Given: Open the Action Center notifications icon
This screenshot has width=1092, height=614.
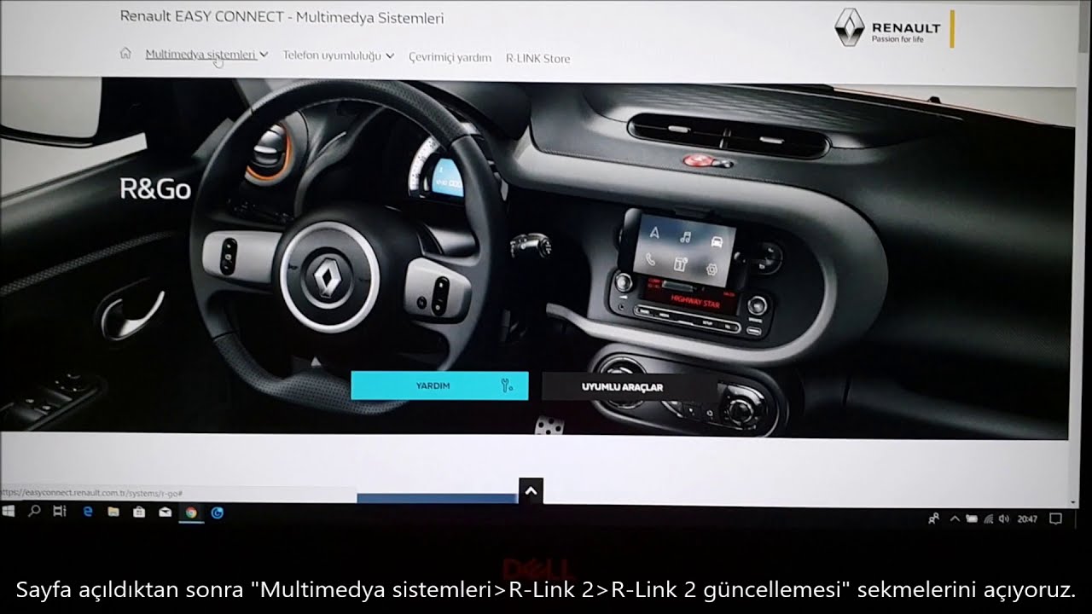Looking at the screenshot, I should point(1055,518).
